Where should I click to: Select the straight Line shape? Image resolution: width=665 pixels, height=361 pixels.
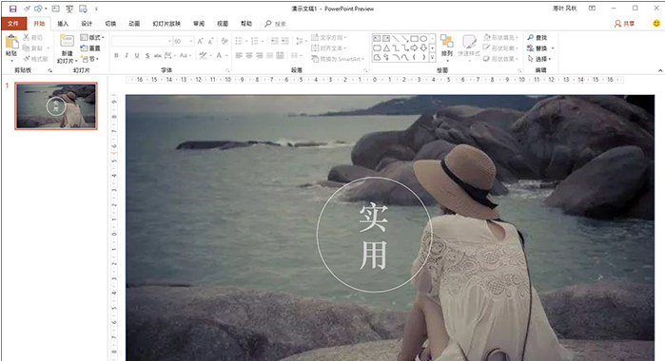point(396,39)
